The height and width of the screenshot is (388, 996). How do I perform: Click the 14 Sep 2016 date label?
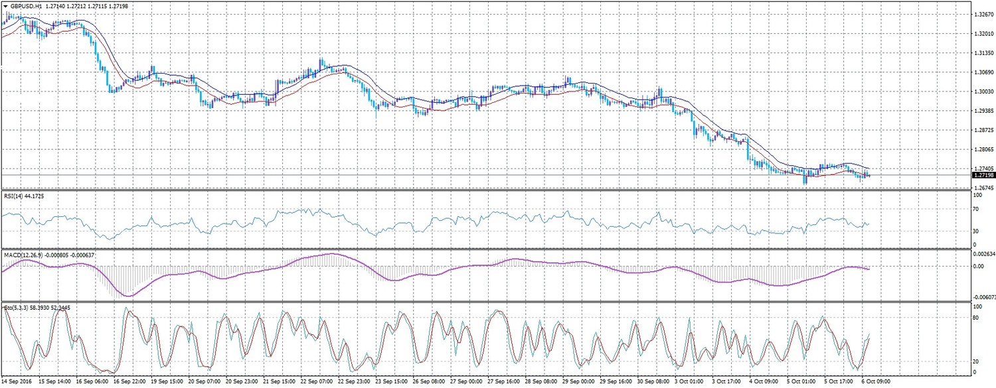click(x=17, y=383)
